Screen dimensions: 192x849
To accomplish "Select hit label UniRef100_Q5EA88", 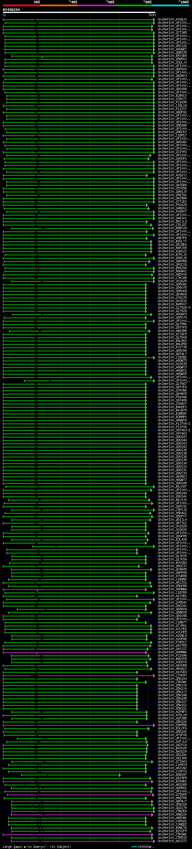I will (172, 125).
